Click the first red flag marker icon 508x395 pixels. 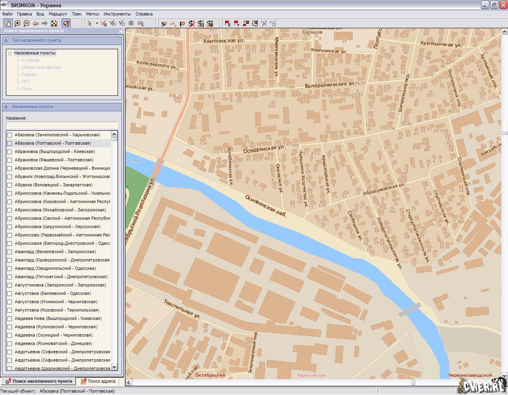[x=228, y=23]
